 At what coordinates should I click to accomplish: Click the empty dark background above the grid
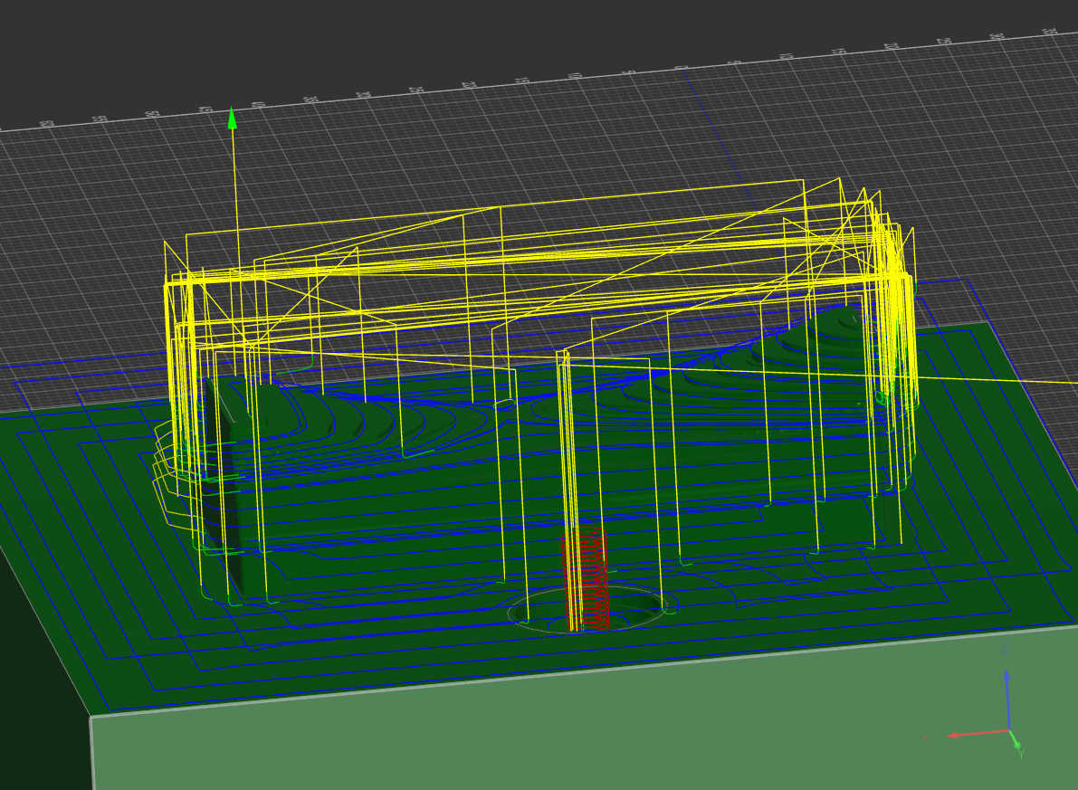(453, 36)
